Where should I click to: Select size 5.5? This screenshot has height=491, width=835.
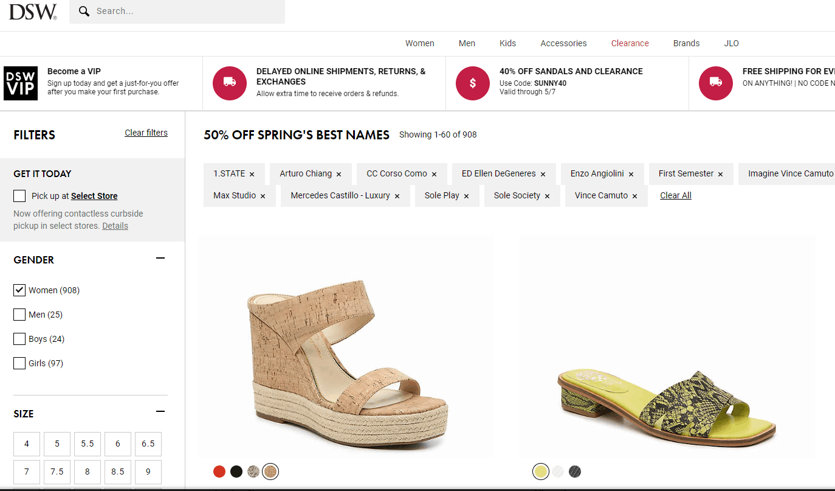tap(88, 444)
